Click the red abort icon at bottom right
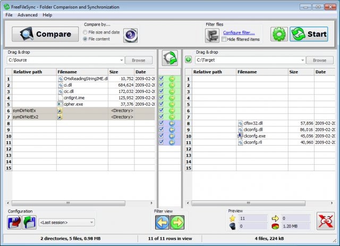This screenshot has height=246, width=340. [325, 222]
